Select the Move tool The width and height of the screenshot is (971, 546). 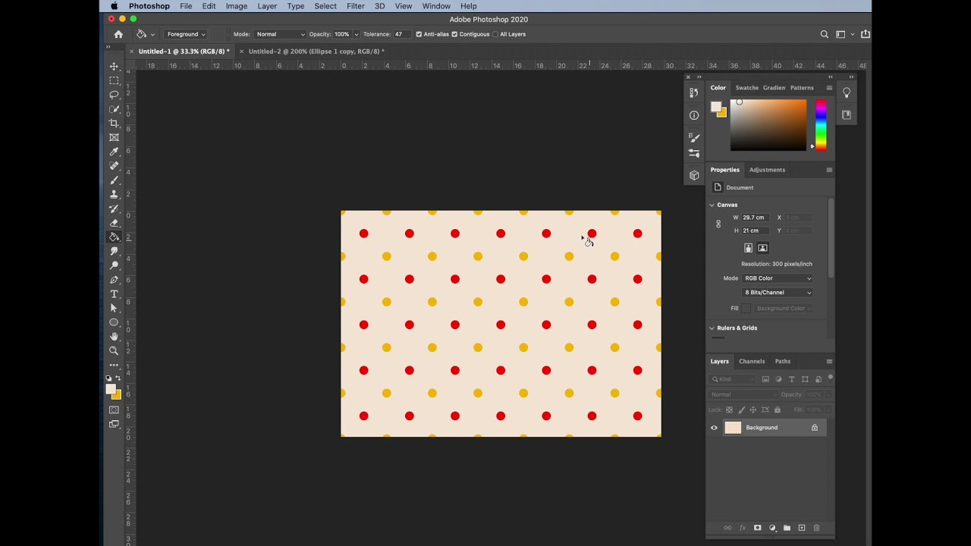coord(114,66)
